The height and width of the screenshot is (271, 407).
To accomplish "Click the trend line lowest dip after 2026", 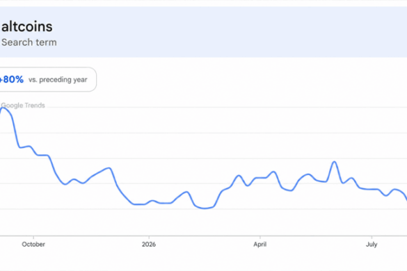I will (x=205, y=208).
